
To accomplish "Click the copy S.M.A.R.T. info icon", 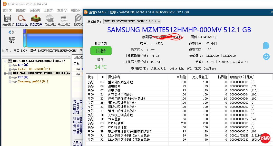I will 266,46.
